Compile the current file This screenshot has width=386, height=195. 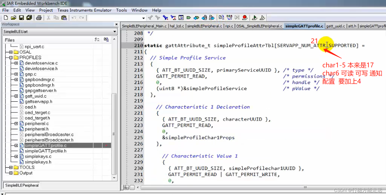click(x=221, y=18)
